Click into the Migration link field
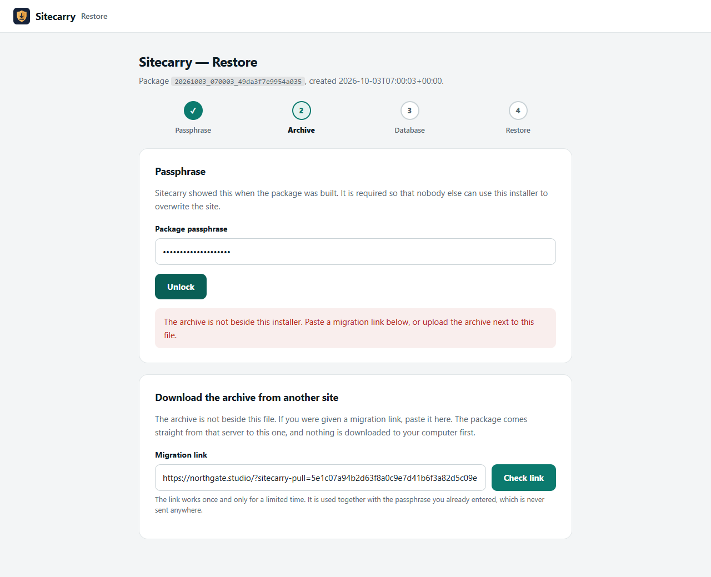711x577 pixels. point(321,478)
